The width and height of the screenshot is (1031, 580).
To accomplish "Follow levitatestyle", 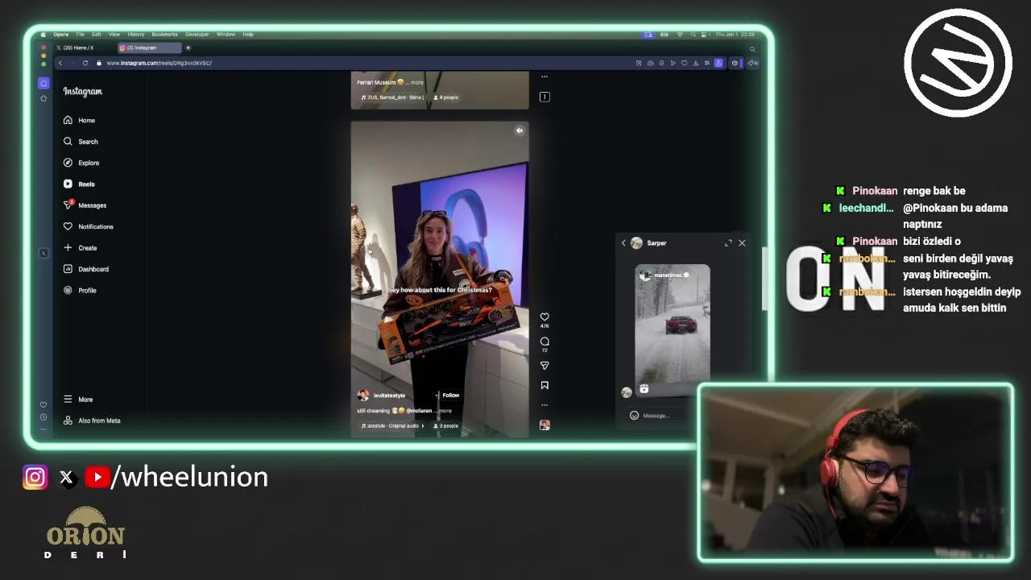I will pyautogui.click(x=450, y=396).
